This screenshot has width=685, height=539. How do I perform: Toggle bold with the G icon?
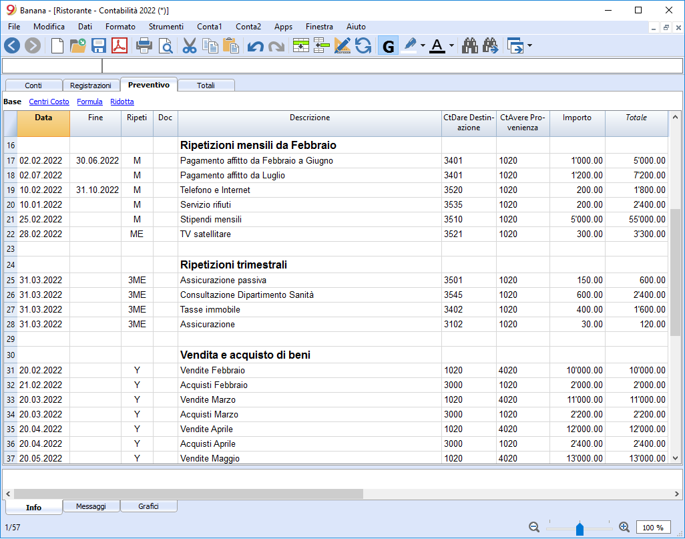388,46
